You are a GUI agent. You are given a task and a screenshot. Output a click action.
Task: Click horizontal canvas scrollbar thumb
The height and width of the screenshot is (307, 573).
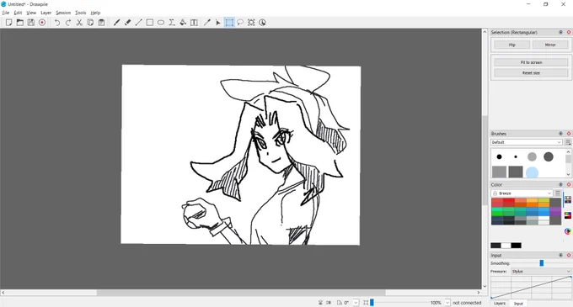point(241,293)
